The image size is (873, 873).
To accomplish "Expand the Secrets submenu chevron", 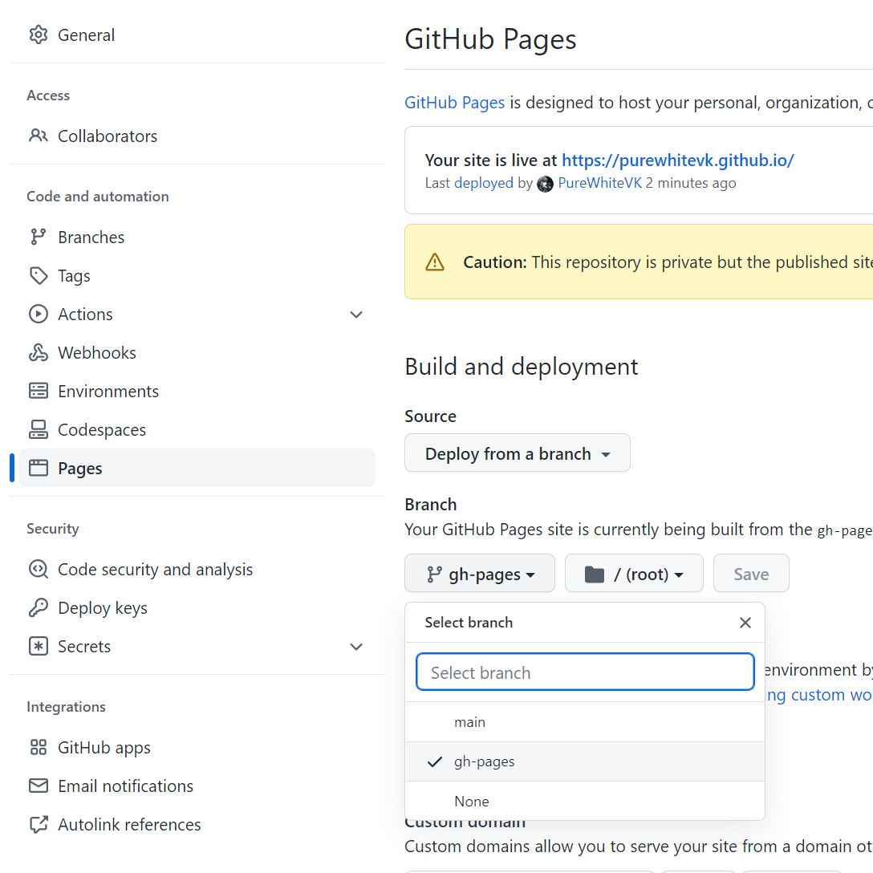I will click(x=356, y=647).
